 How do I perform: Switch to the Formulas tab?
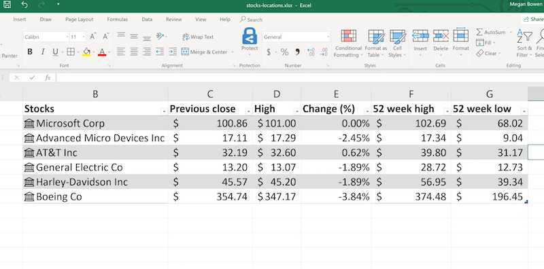pos(117,20)
